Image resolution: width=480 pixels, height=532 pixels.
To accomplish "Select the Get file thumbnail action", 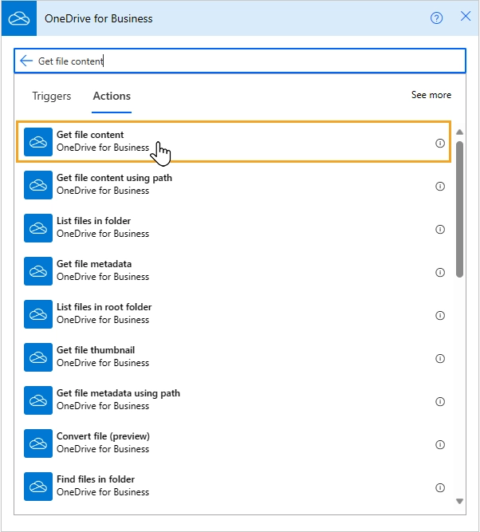I will [234, 357].
